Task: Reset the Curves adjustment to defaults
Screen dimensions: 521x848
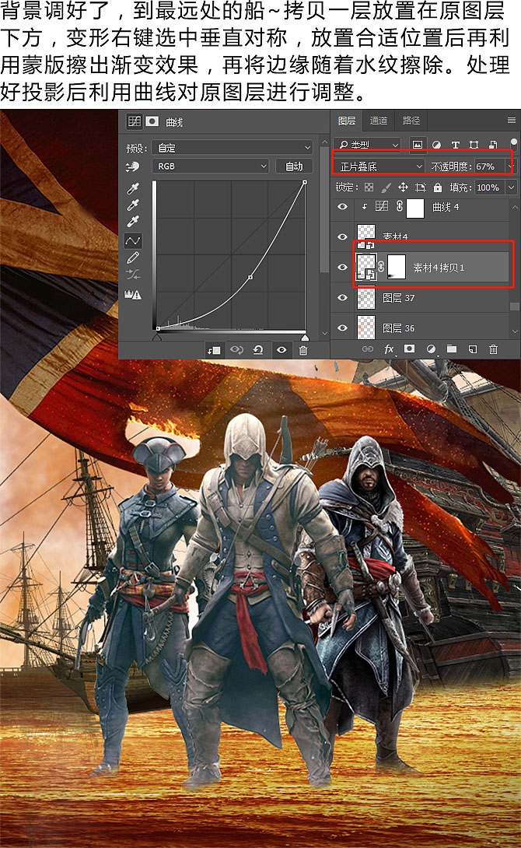Action: (258, 350)
